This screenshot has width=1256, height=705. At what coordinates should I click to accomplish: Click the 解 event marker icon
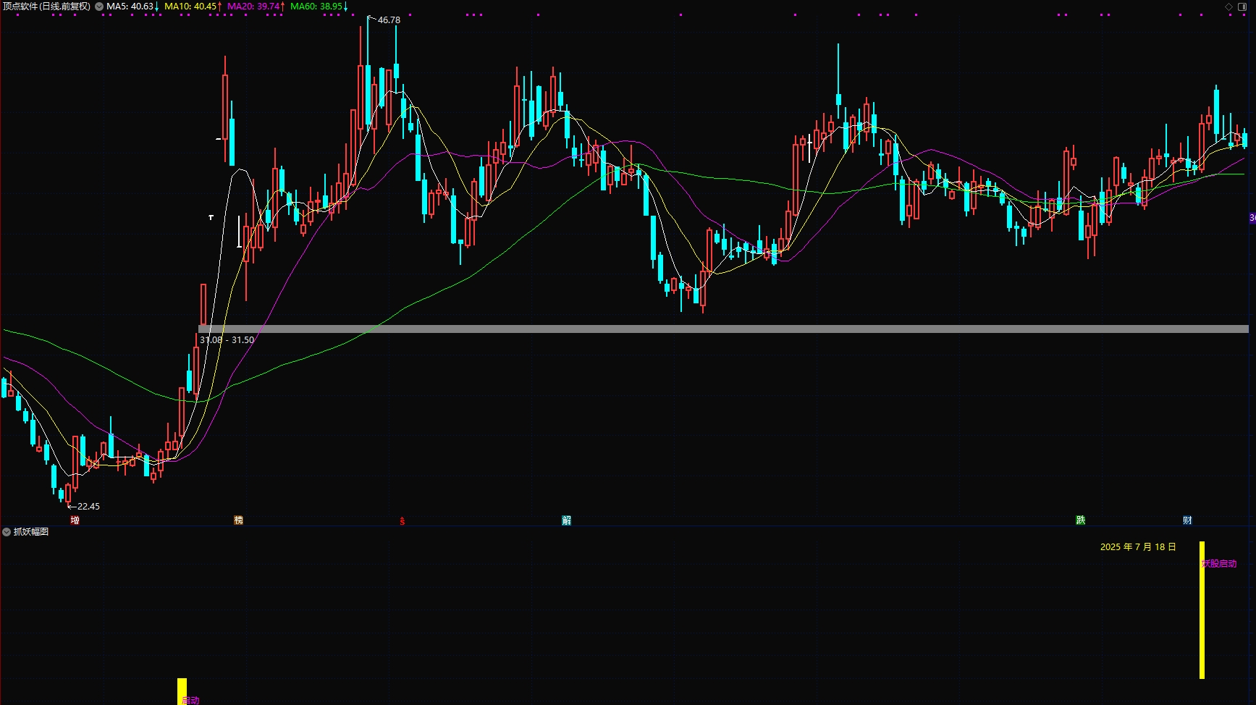tap(566, 520)
